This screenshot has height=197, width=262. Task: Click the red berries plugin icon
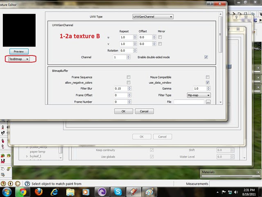tap(3, 156)
